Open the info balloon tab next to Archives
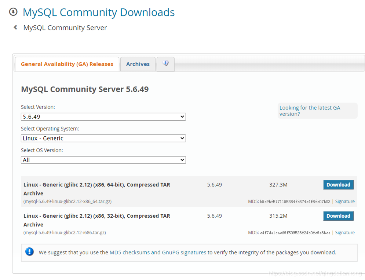Image resolution: width=365 pixels, height=280 pixels. 165,64
